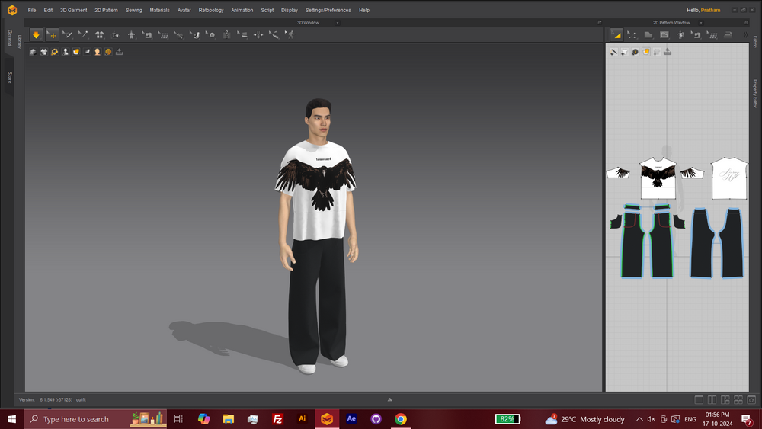Viewport: 762px width, 429px height.
Task: Open the Sewing menu
Action: [x=133, y=10]
